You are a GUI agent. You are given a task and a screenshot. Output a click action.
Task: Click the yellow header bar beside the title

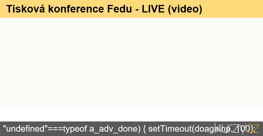click(x=233, y=9)
